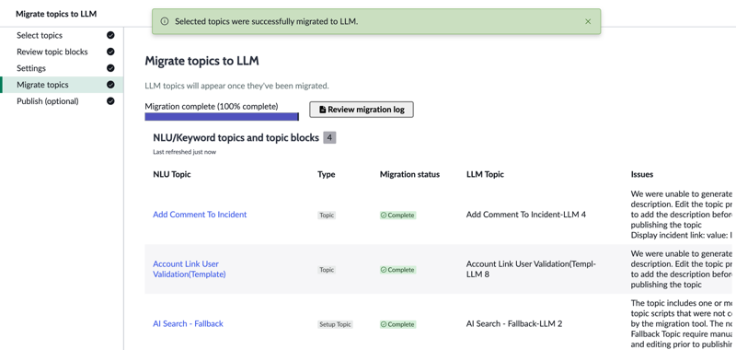
Task: Click Add Comment To Incident-LLM 4 cell
Action: pyautogui.click(x=526, y=215)
